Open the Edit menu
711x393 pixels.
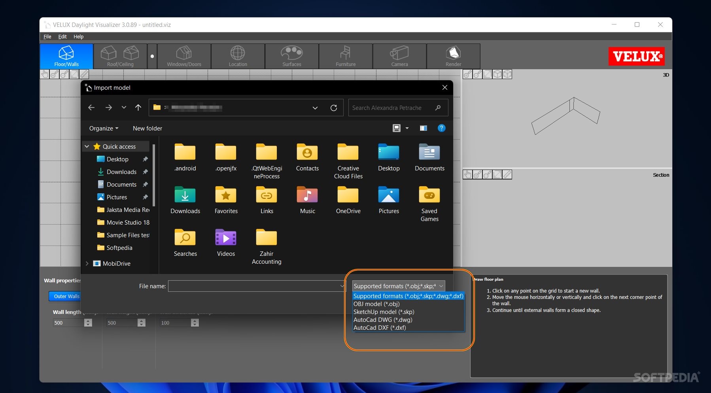click(x=62, y=36)
